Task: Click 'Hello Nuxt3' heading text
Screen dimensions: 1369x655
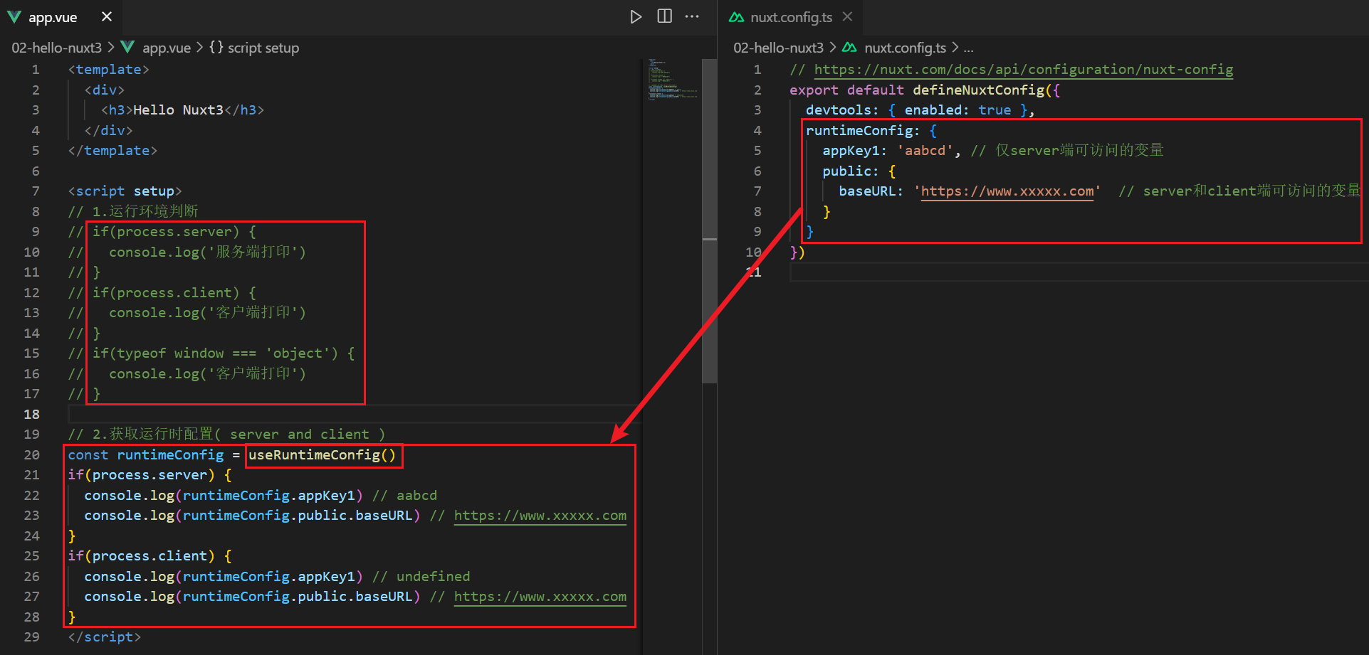Action: tap(178, 110)
